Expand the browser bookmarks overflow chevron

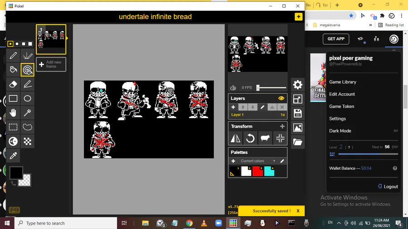click(x=370, y=25)
